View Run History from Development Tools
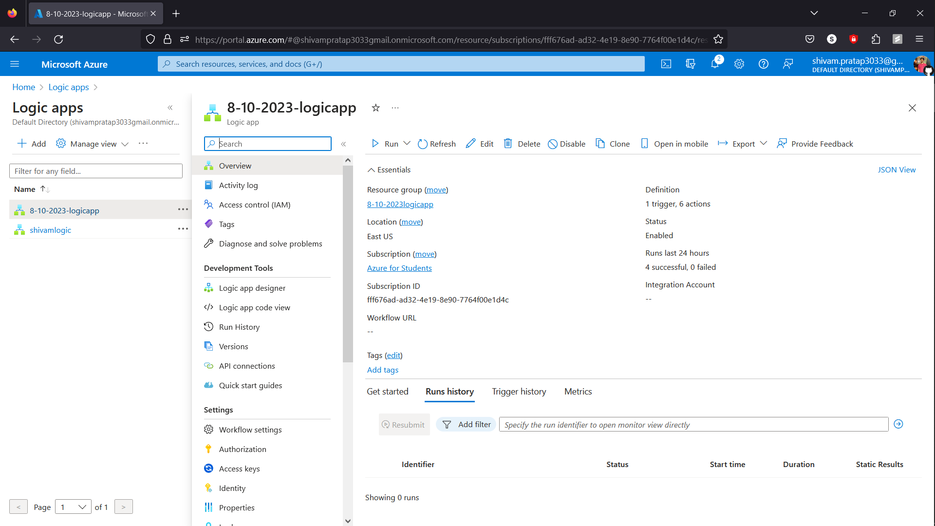The height and width of the screenshot is (526, 935). click(x=239, y=327)
